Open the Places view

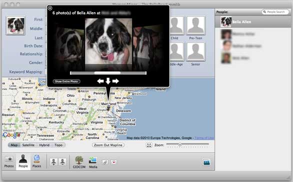pyautogui.click(x=36, y=161)
